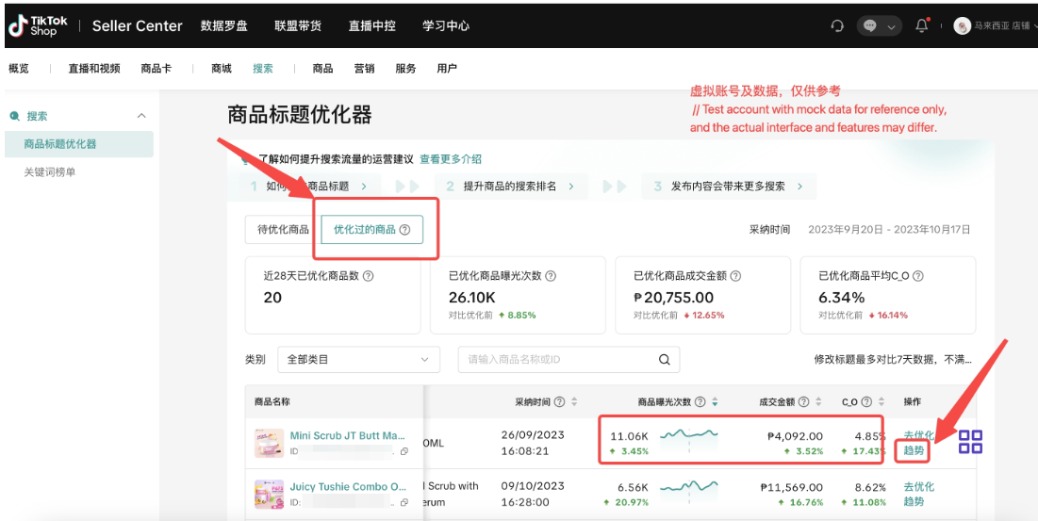Switch to the 商城 tab
Screen dimensions: 1038x521
tap(222, 68)
